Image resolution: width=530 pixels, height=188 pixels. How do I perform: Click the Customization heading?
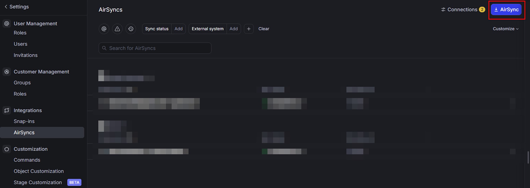coord(31,149)
